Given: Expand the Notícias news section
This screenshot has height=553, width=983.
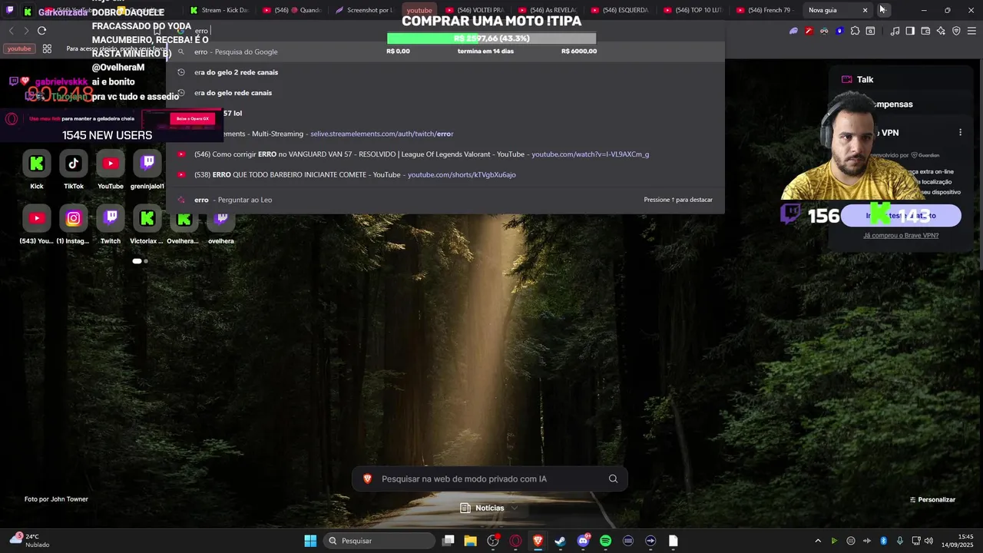Looking at the screenshot, I should coord(489,508).
